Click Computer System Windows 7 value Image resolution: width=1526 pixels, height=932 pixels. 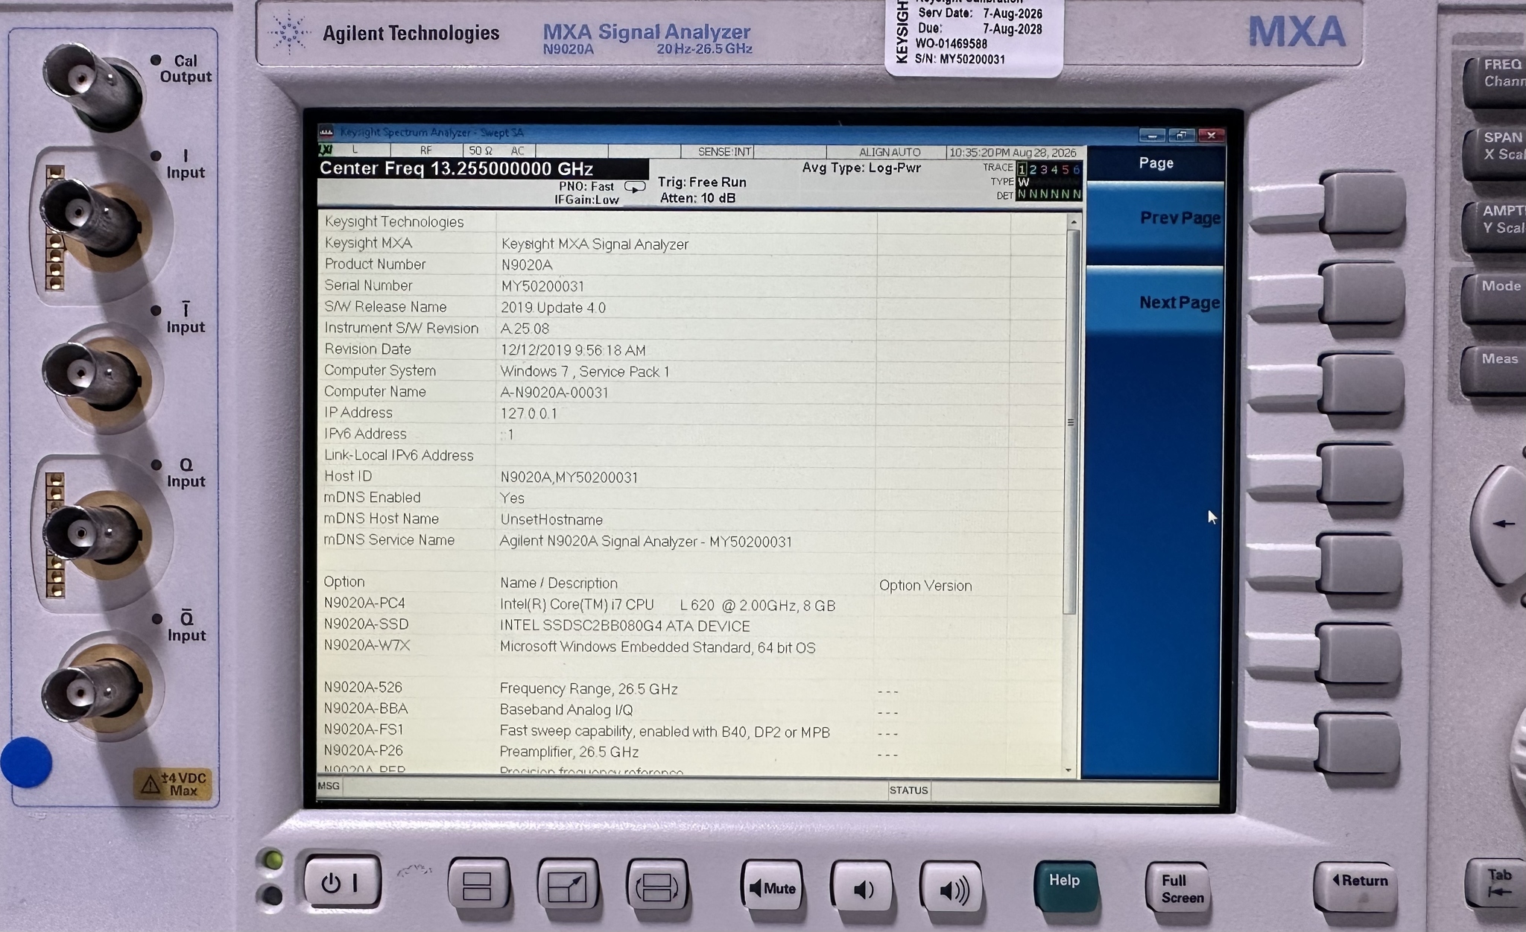pyautogui.click(x=584, y=372)
